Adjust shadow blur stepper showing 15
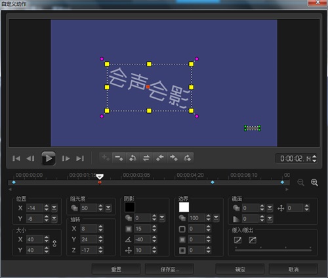The height and width of the screenshot is (278, 328). 154,229
